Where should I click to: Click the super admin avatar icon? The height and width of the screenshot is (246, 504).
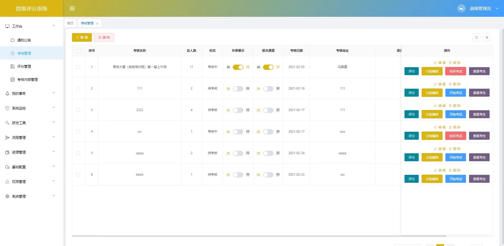click(x=461, y=8)
